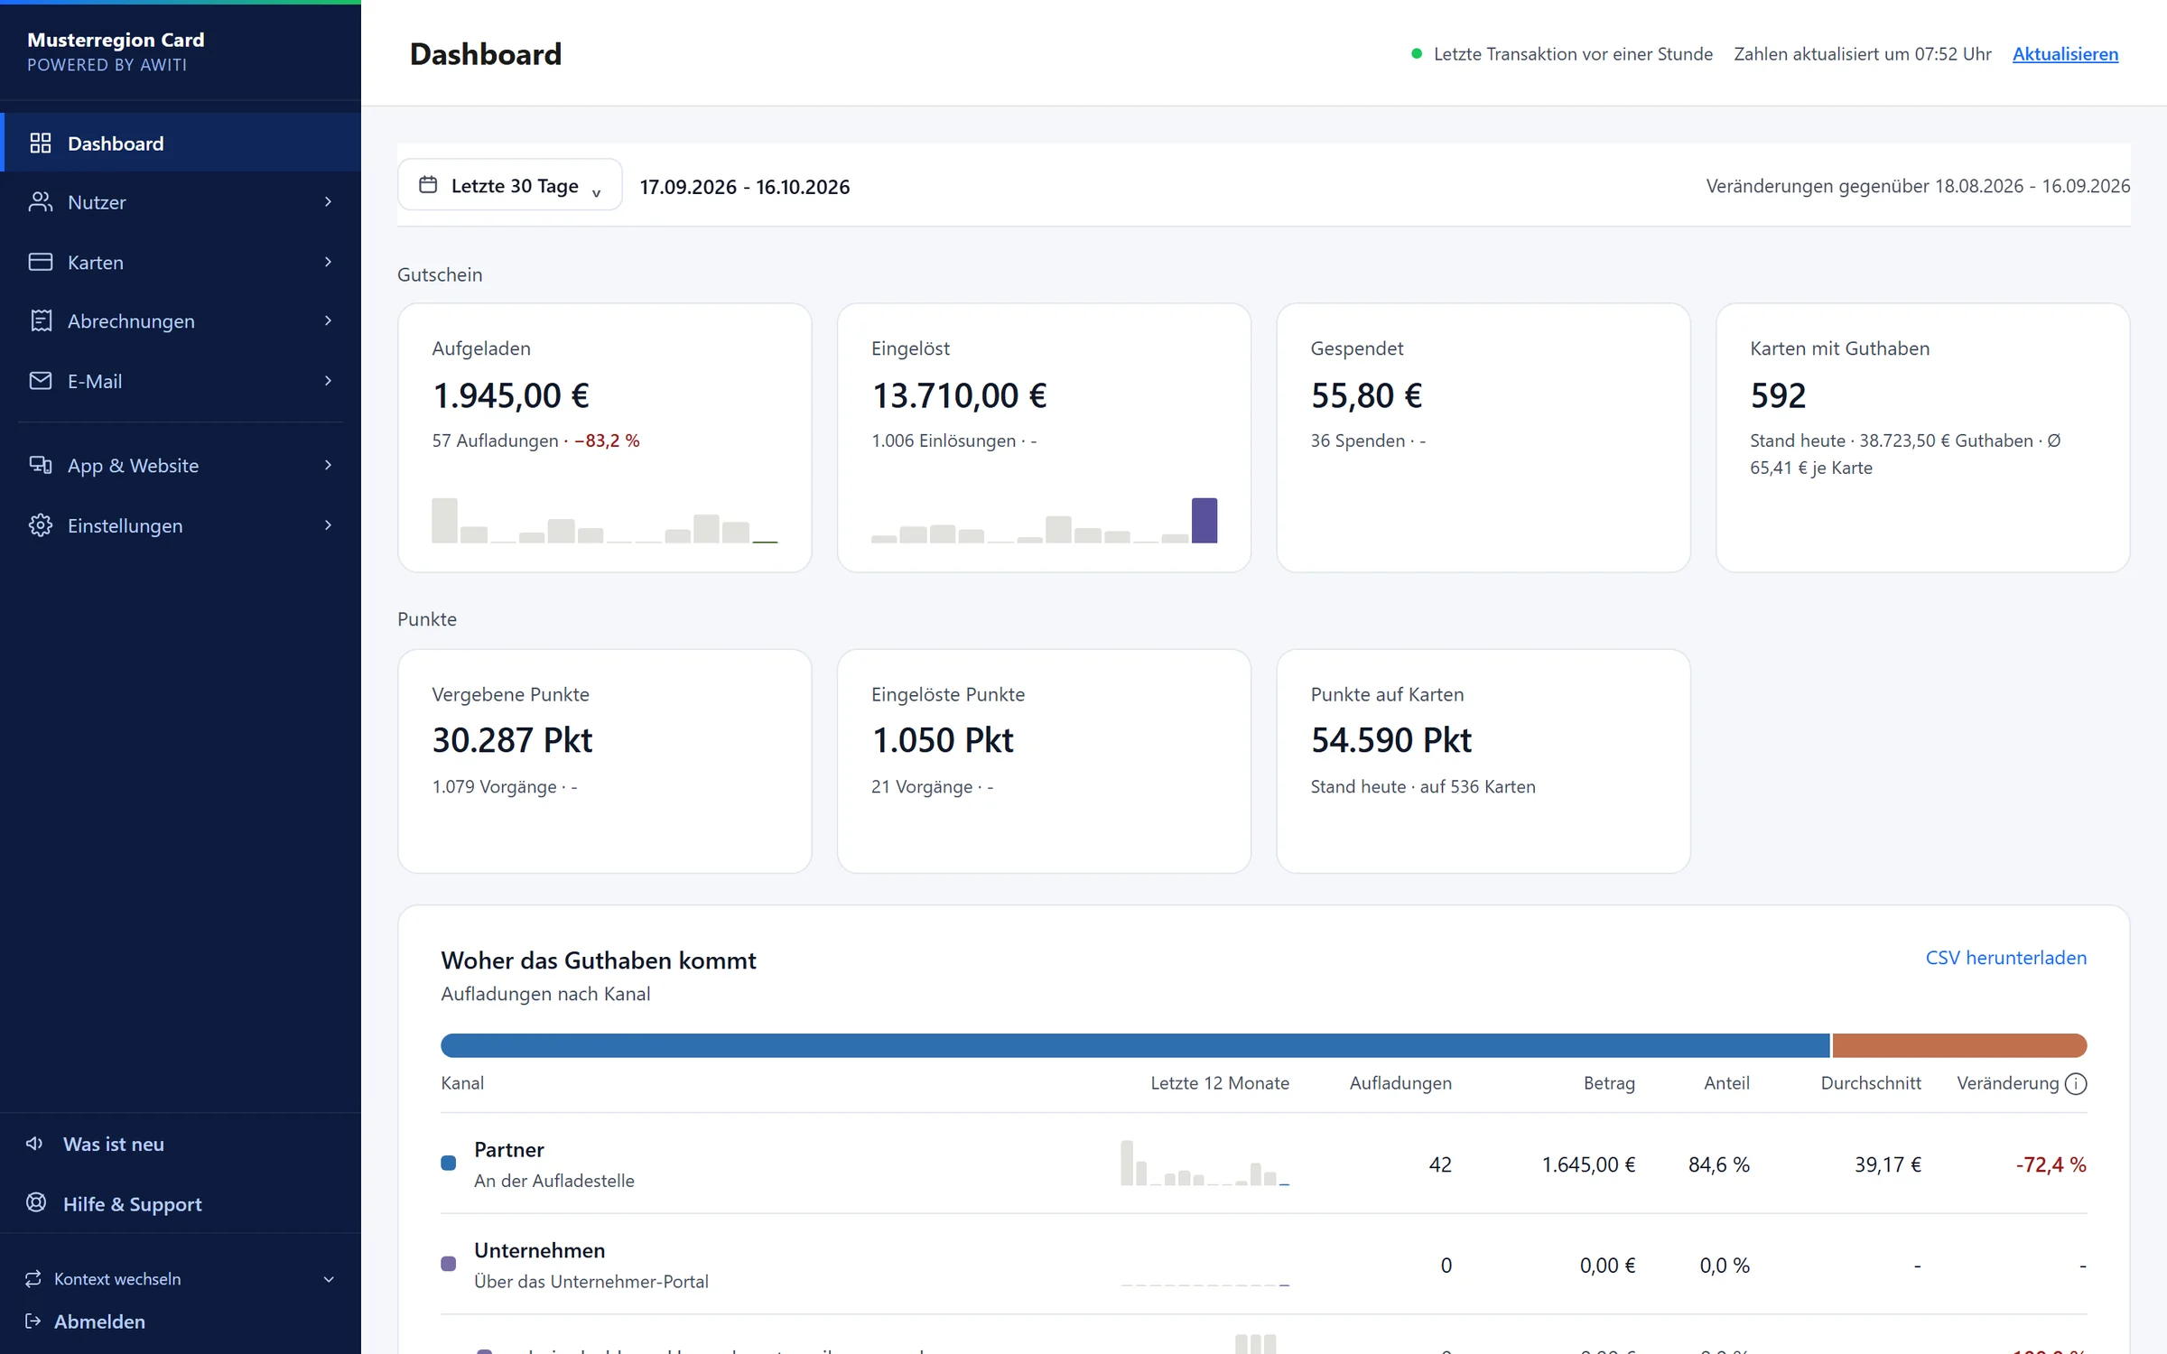Click CSV herunterladen link
The image size is (2167, 1354).
(2005, 958)
